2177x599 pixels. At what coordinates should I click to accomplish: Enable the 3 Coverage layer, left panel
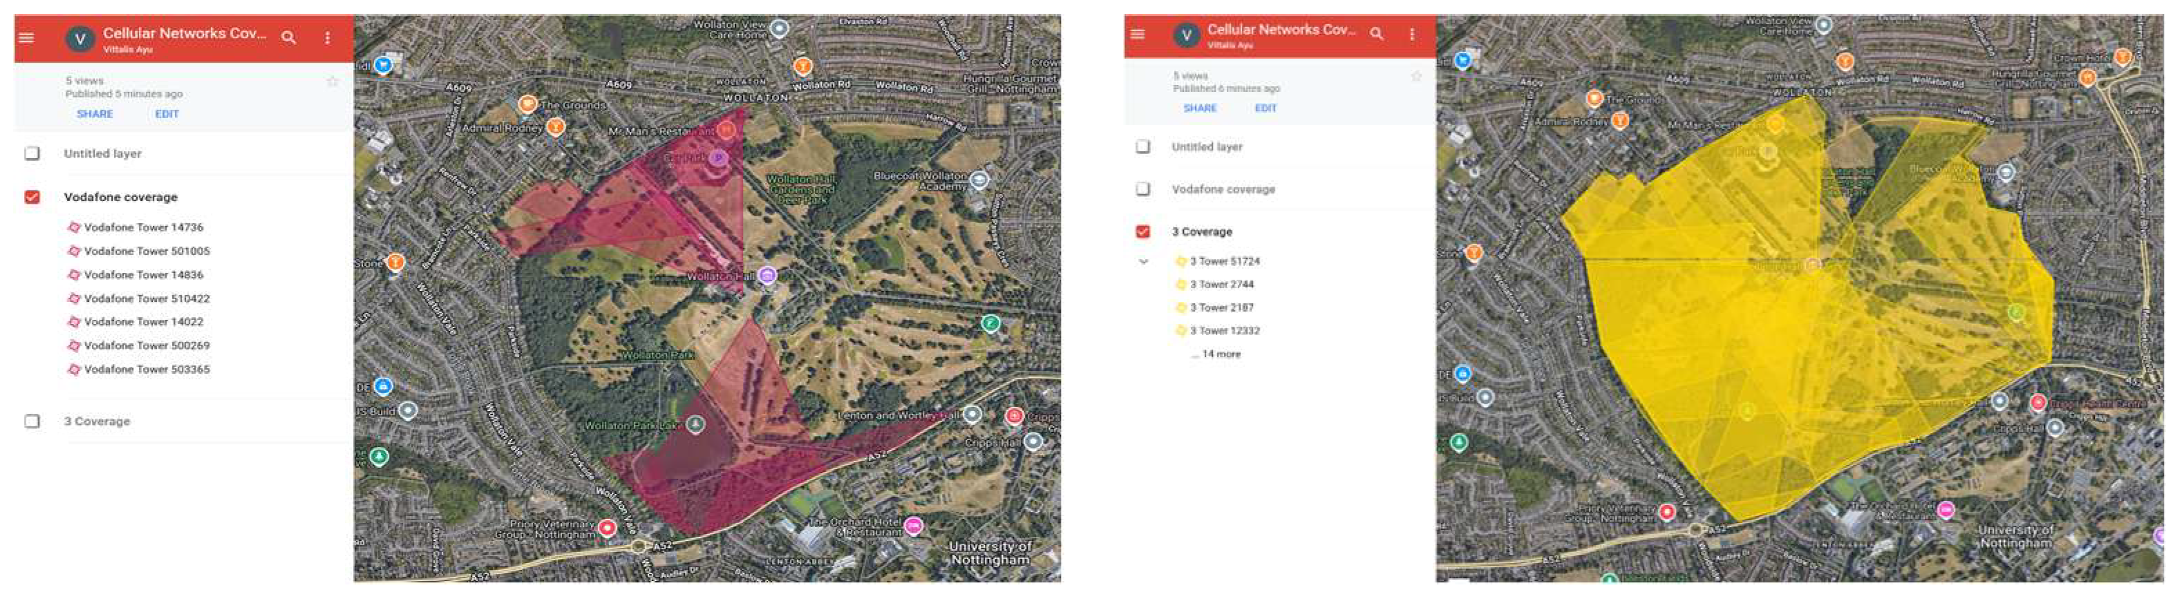tap(32, 421)
